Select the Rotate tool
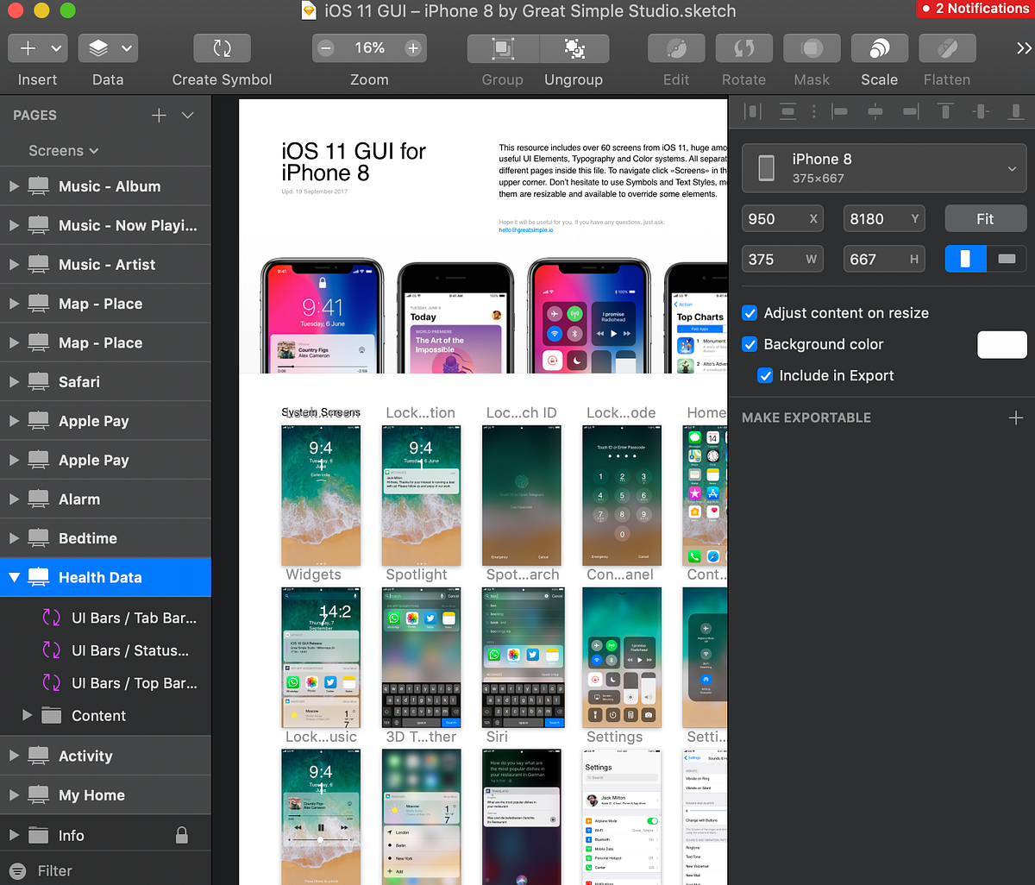Screen dimensions: 1035x885 (743, 48)
